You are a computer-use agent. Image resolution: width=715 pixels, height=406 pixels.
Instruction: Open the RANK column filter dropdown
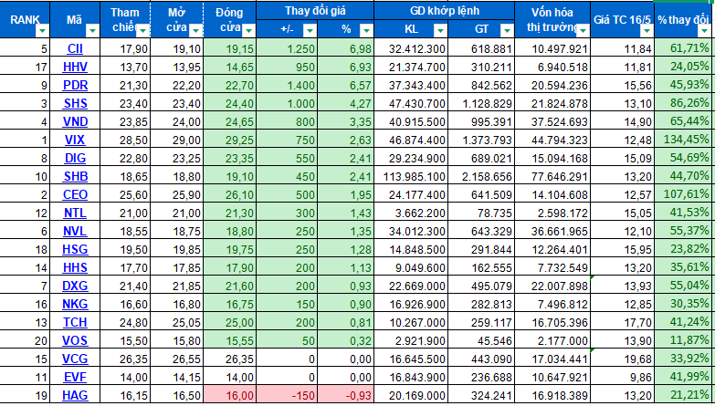(42, 30)
